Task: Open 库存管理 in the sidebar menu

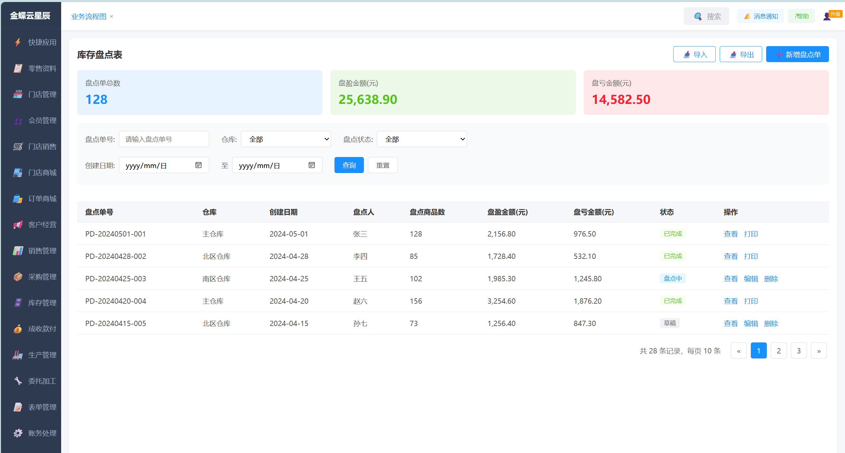Action: tap(42, 303)
